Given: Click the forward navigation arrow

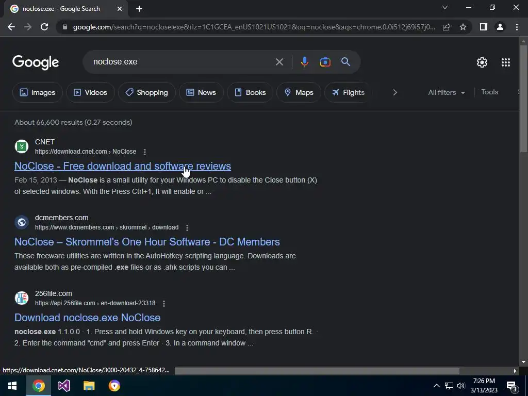Looking at the screenshot, I should 28,27.
